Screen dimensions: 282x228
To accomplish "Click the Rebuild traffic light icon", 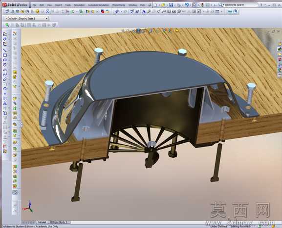I will pos(202,5).
